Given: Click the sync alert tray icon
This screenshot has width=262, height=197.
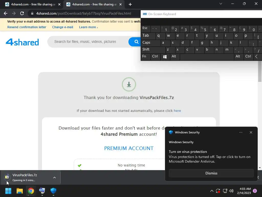Looking at the screenshot, I should click(218, 191).
